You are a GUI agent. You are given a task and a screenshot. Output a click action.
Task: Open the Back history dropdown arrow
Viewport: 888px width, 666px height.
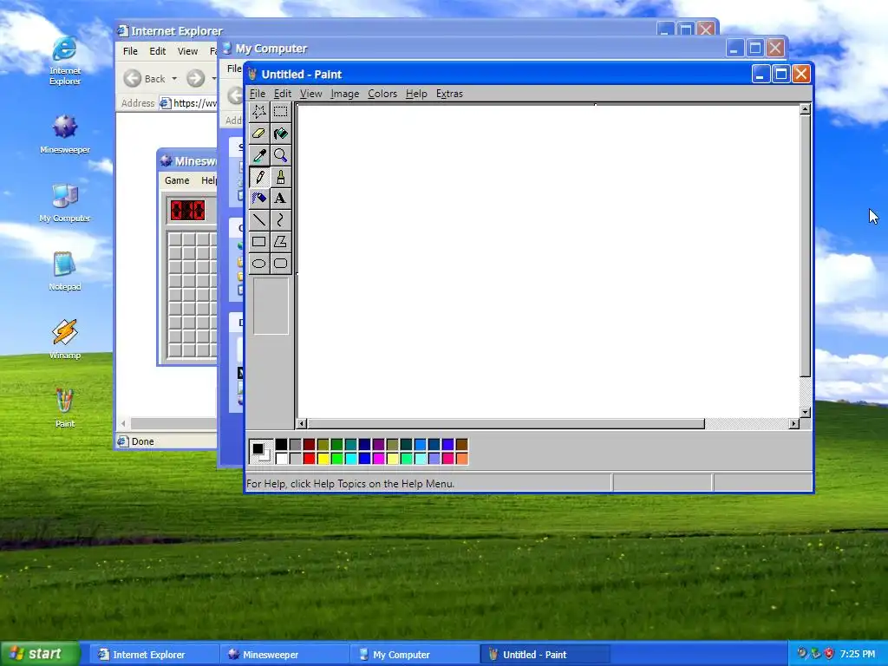tap(174, 78)
